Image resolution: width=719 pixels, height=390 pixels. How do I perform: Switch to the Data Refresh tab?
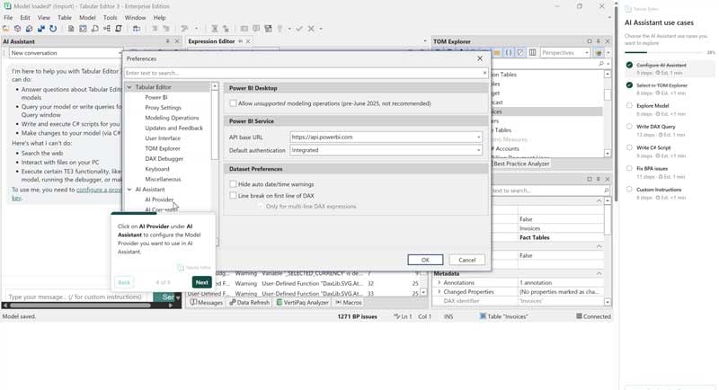pyautogui.click(x=250, y=303)
